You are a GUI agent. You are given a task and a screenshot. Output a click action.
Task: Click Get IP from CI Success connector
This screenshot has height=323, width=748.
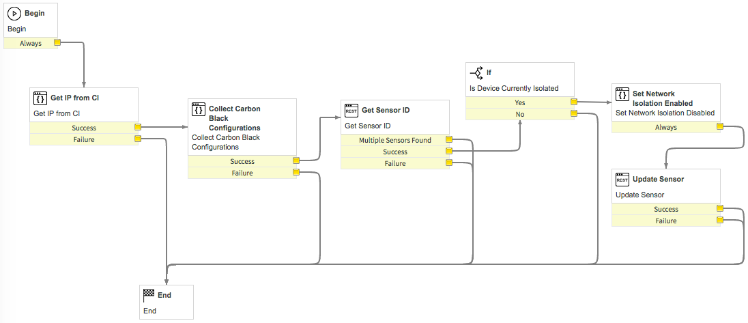[x=137, y=128]
